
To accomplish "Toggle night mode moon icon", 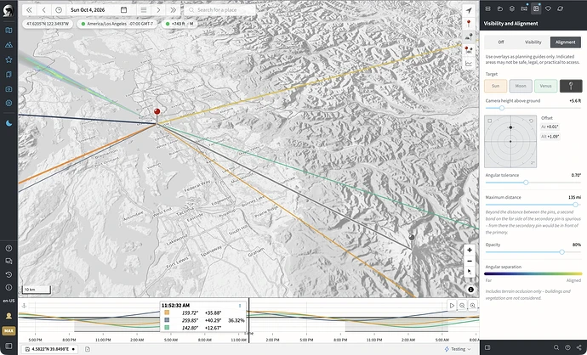I will 9,123.
